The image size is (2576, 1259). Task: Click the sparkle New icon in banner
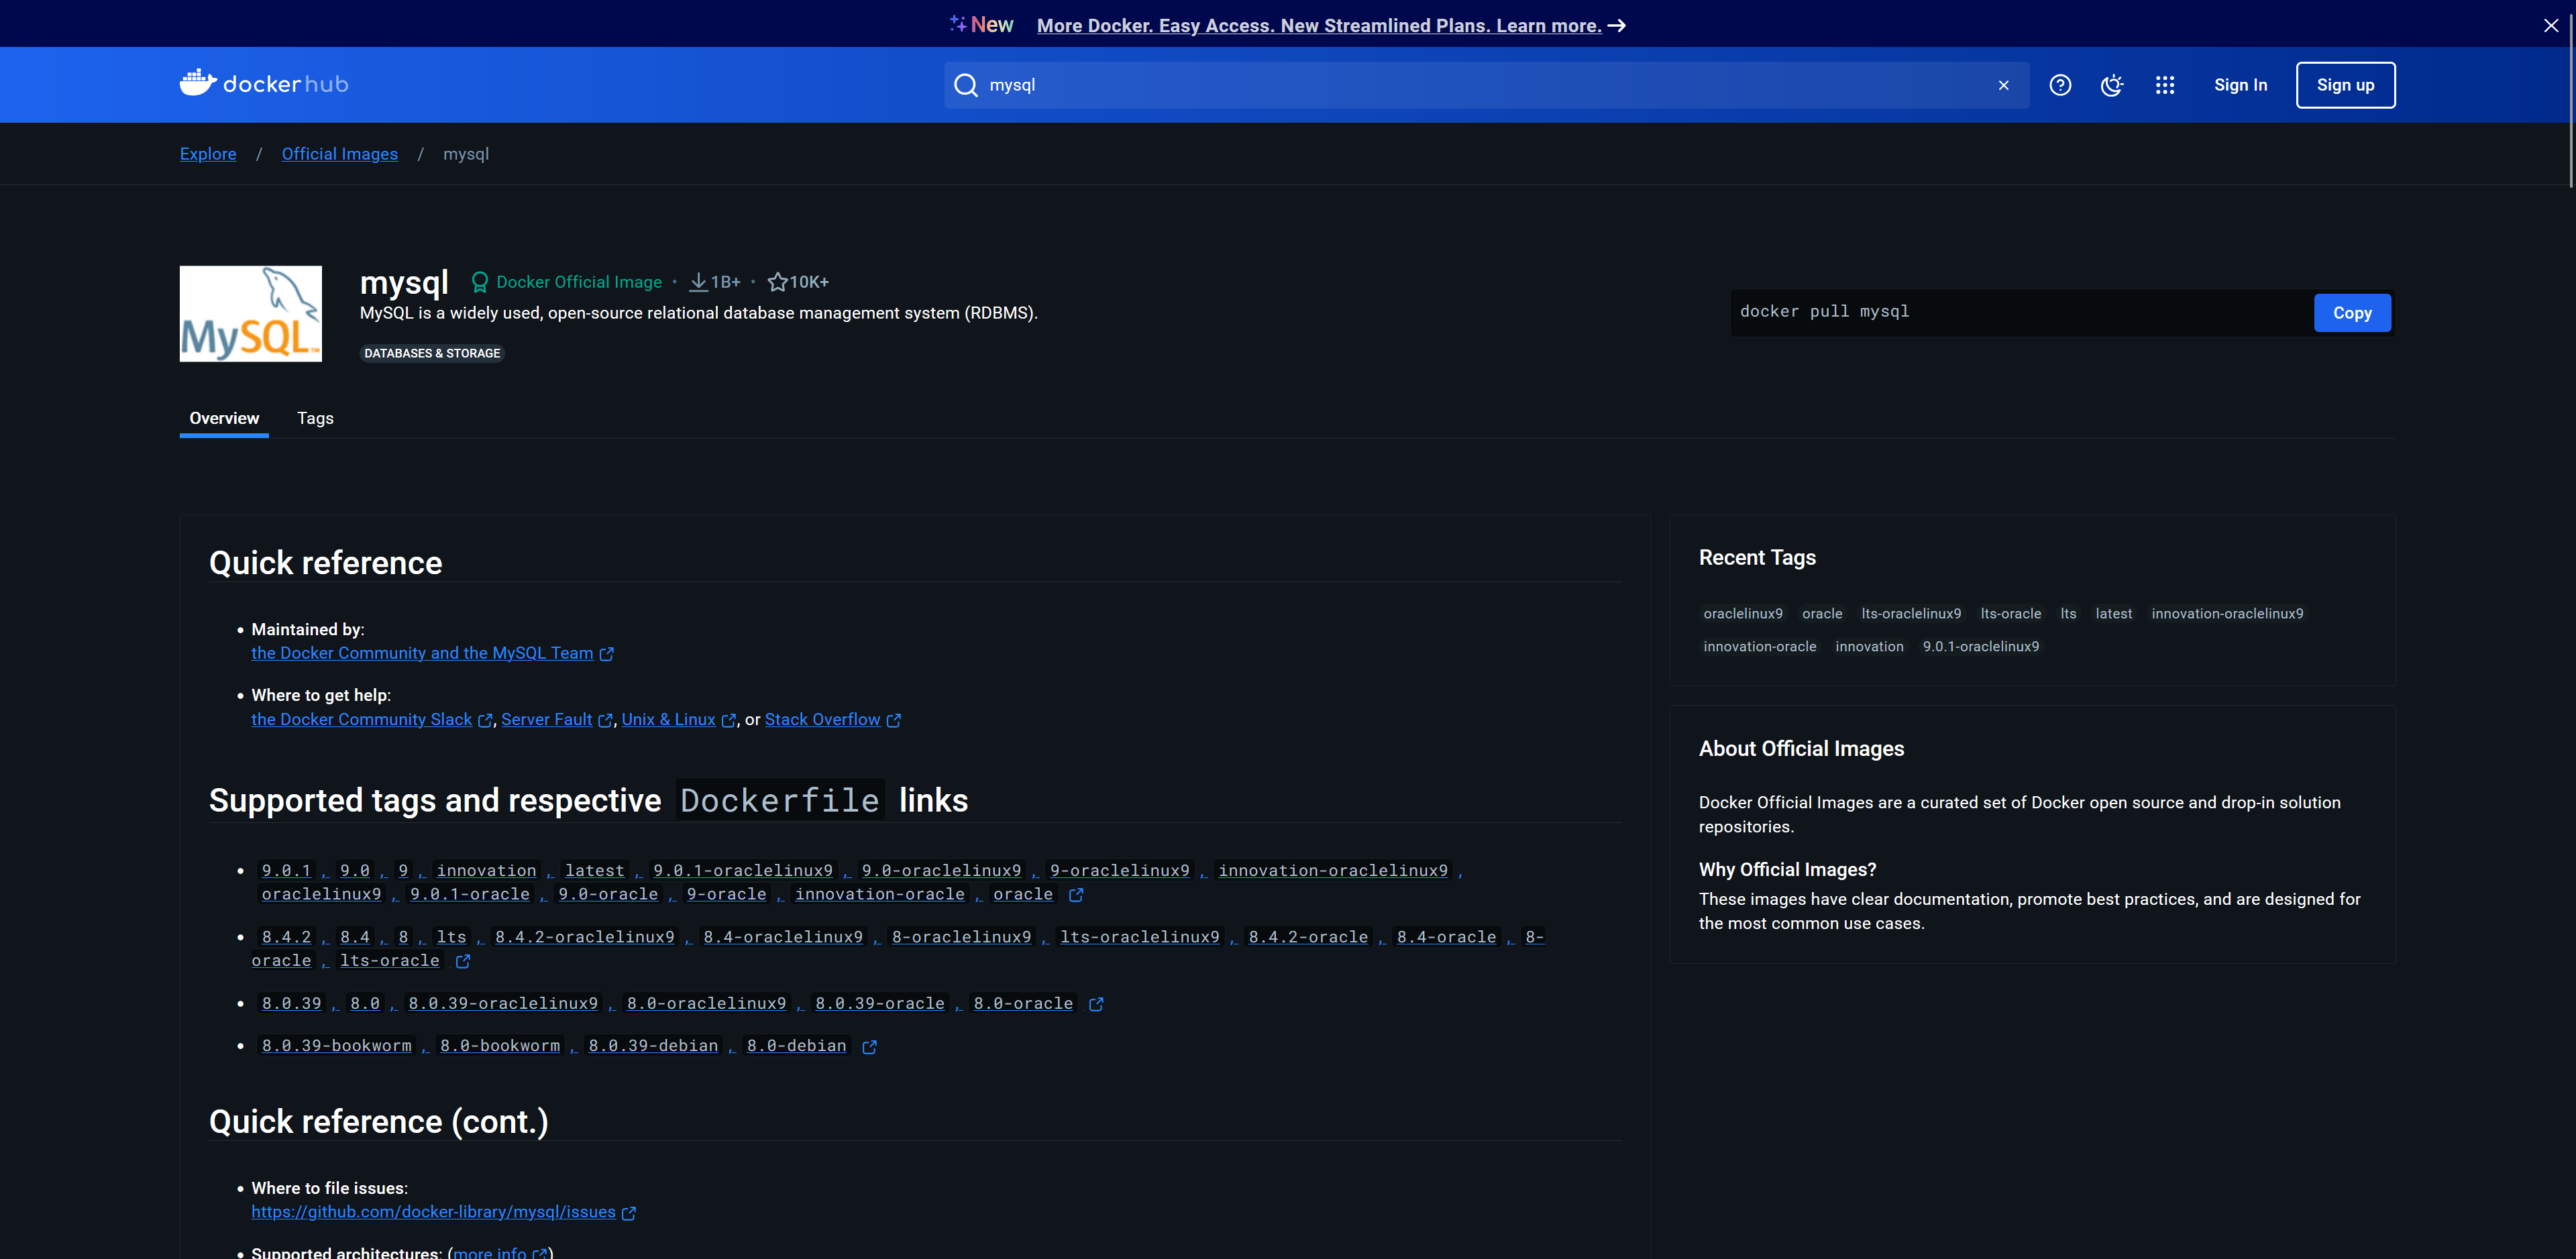click(x=958, y=23)
